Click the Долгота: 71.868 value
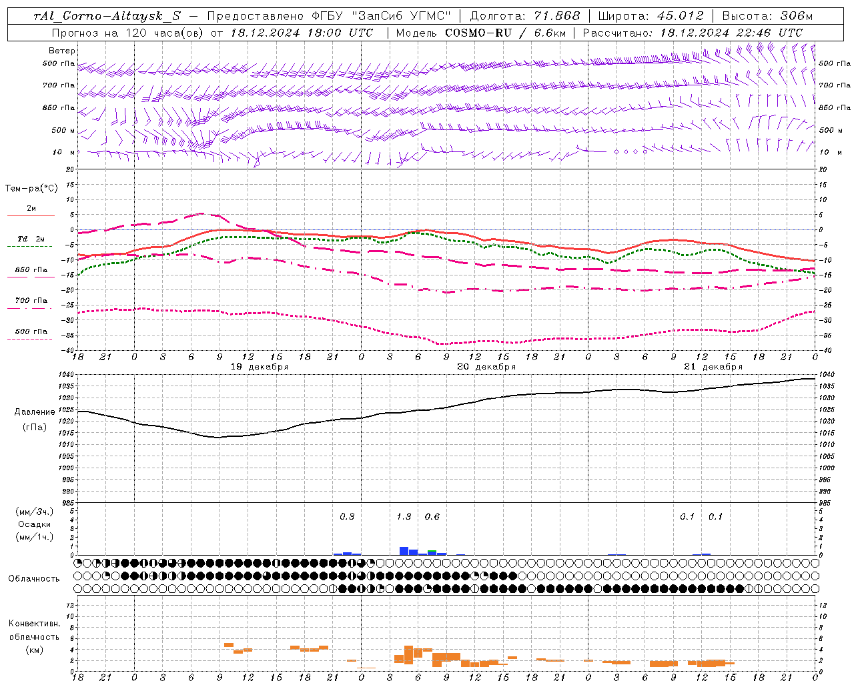 pos(526,16)
